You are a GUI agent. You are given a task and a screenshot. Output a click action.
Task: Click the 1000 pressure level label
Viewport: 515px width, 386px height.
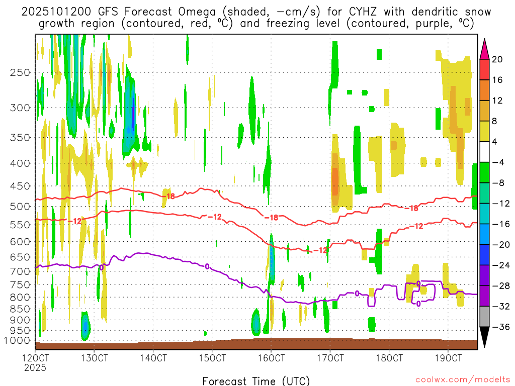(17, 341)
